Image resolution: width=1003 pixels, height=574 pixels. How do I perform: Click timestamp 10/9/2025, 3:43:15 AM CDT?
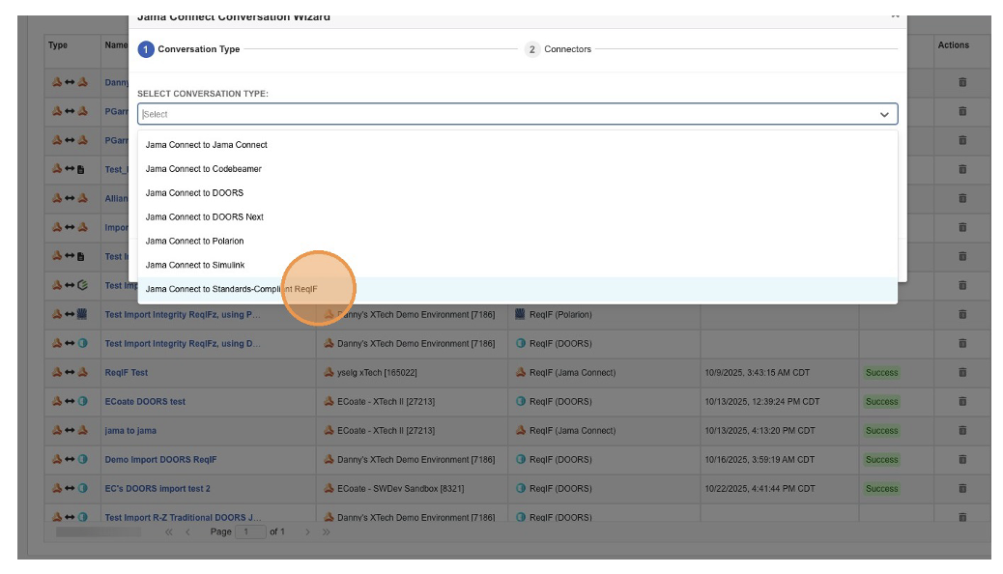(x=758, y=372)
